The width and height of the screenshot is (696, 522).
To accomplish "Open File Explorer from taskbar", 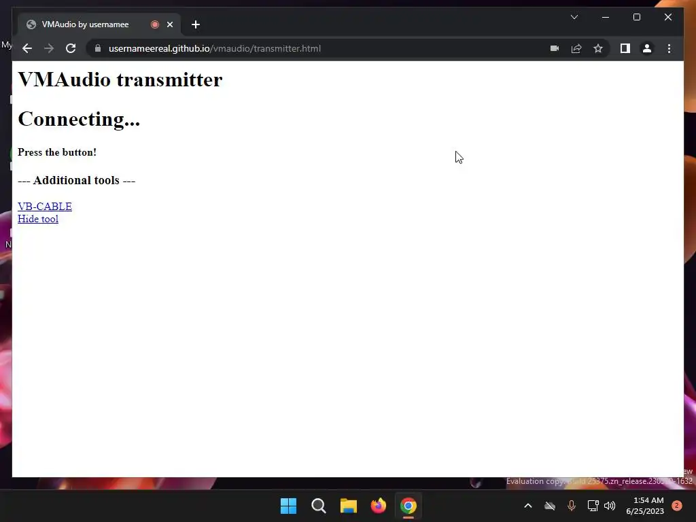I will point(349,506).
